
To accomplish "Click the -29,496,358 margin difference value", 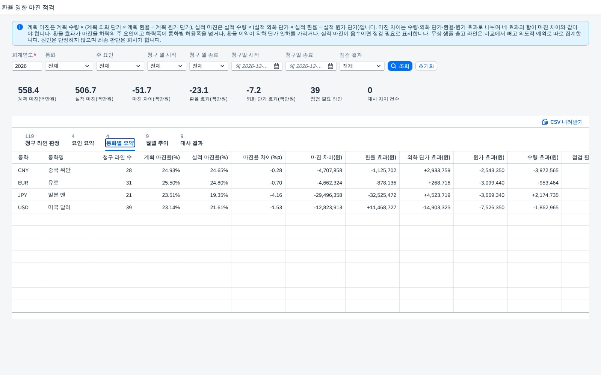I will point(328,195).
